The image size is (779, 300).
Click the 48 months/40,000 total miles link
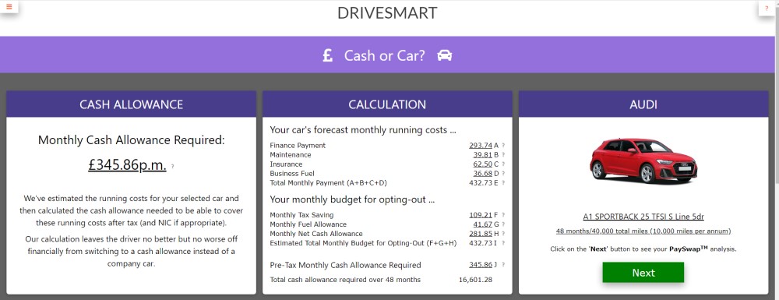pyautogui.click(x=643, y=231)
